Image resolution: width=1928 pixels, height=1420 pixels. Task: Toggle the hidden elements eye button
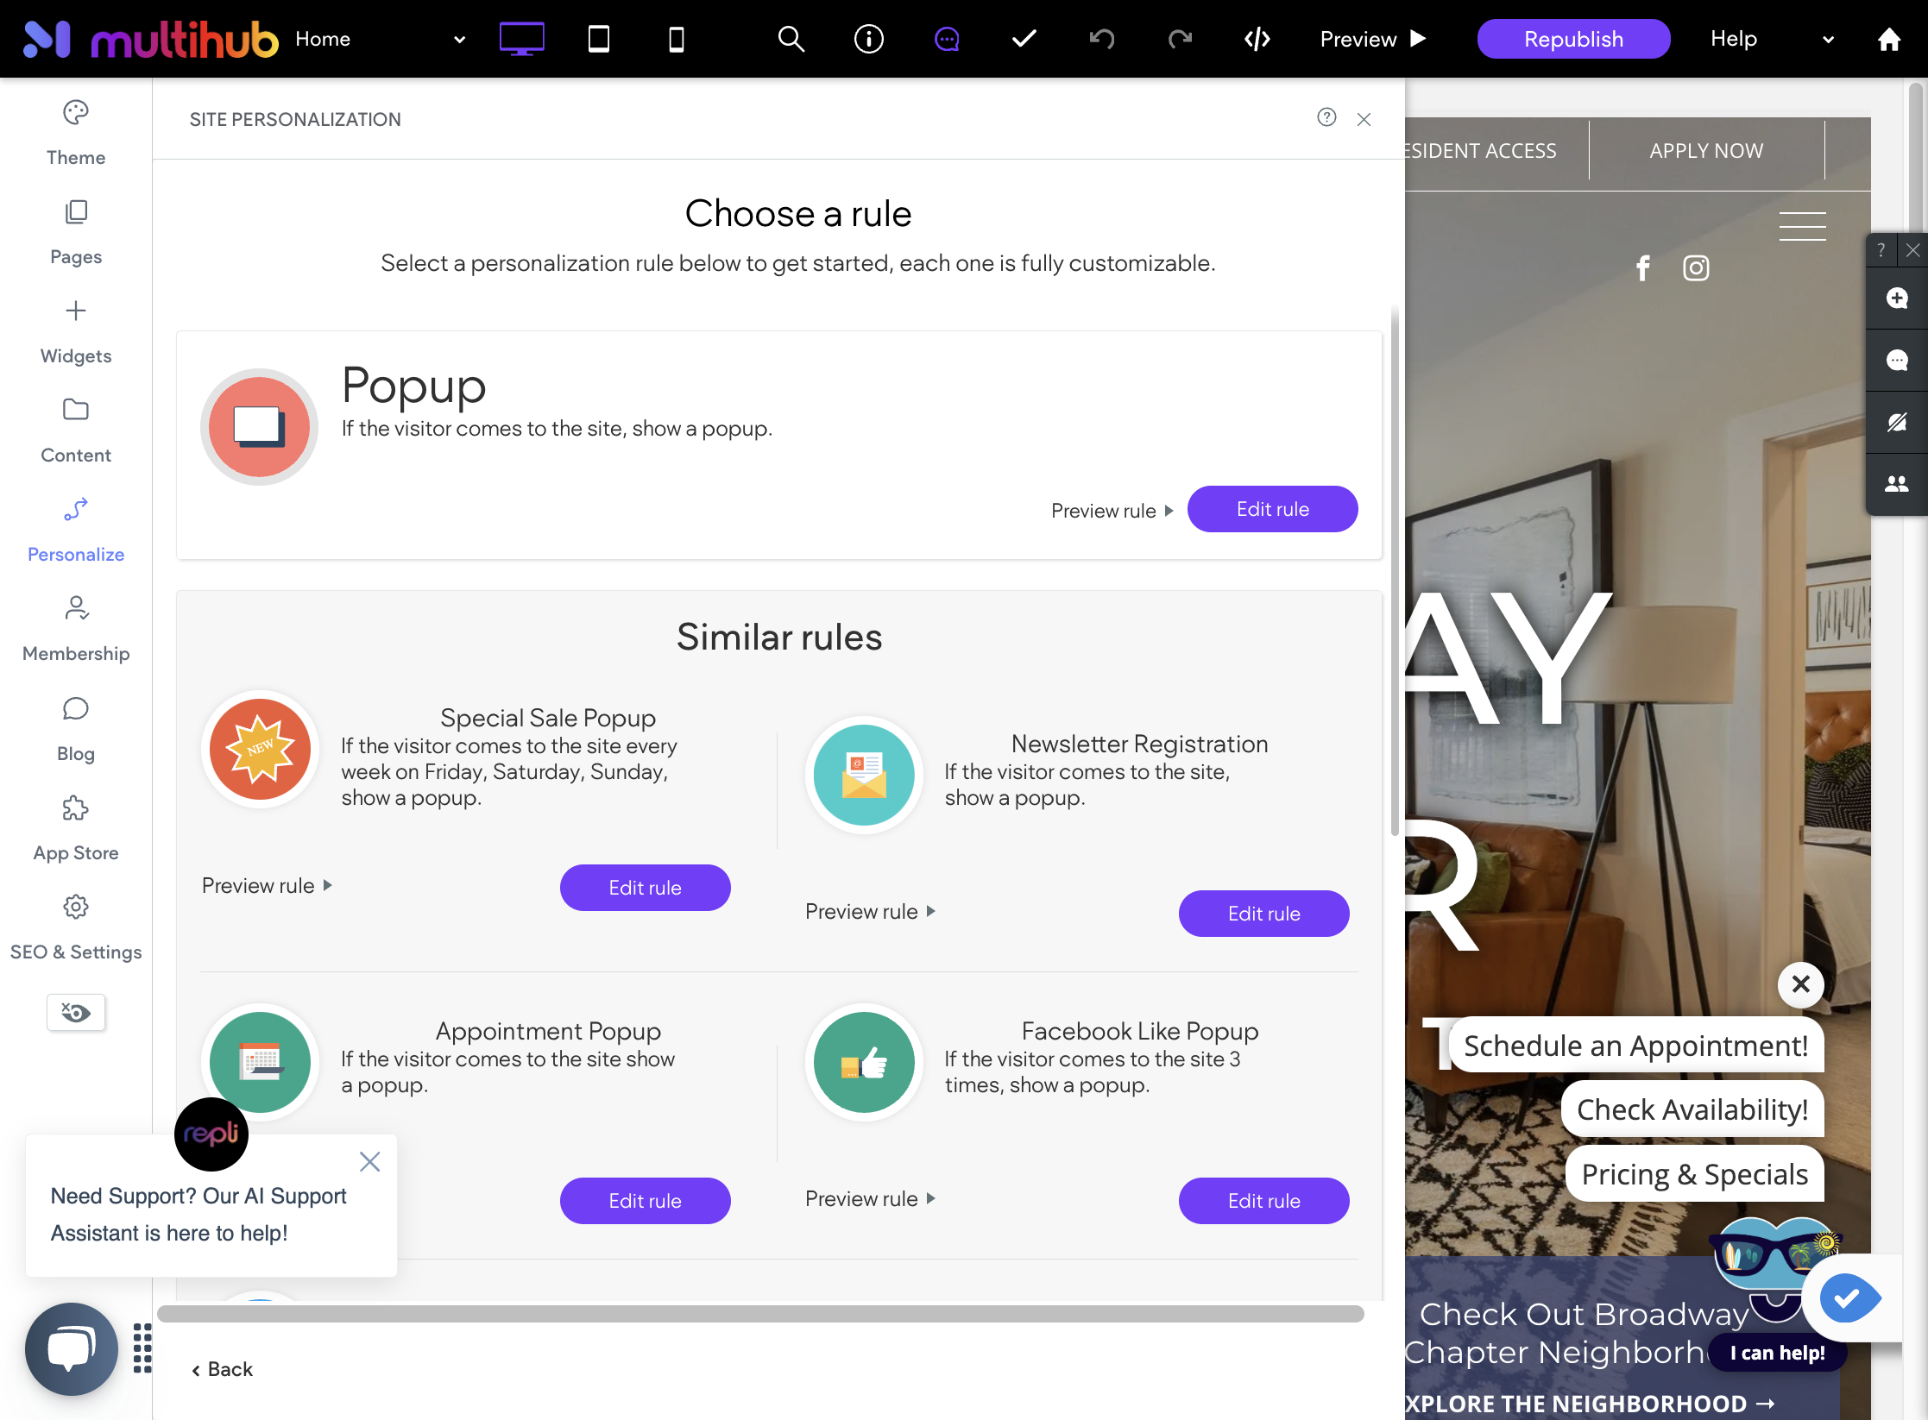[76, 1012]
